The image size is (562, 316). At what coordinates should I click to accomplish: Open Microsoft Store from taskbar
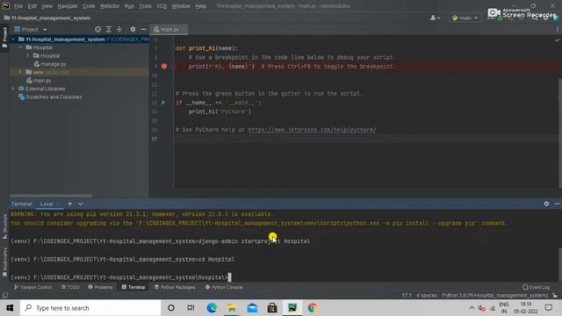[272, 308]
